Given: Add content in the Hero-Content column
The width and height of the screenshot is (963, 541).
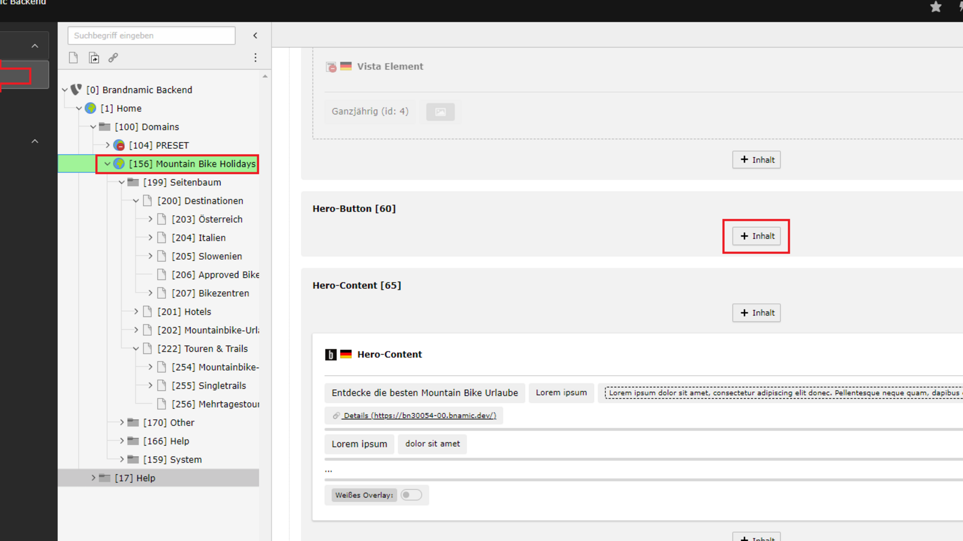Looking at the screenshot, I should click(x=756, y=313).
